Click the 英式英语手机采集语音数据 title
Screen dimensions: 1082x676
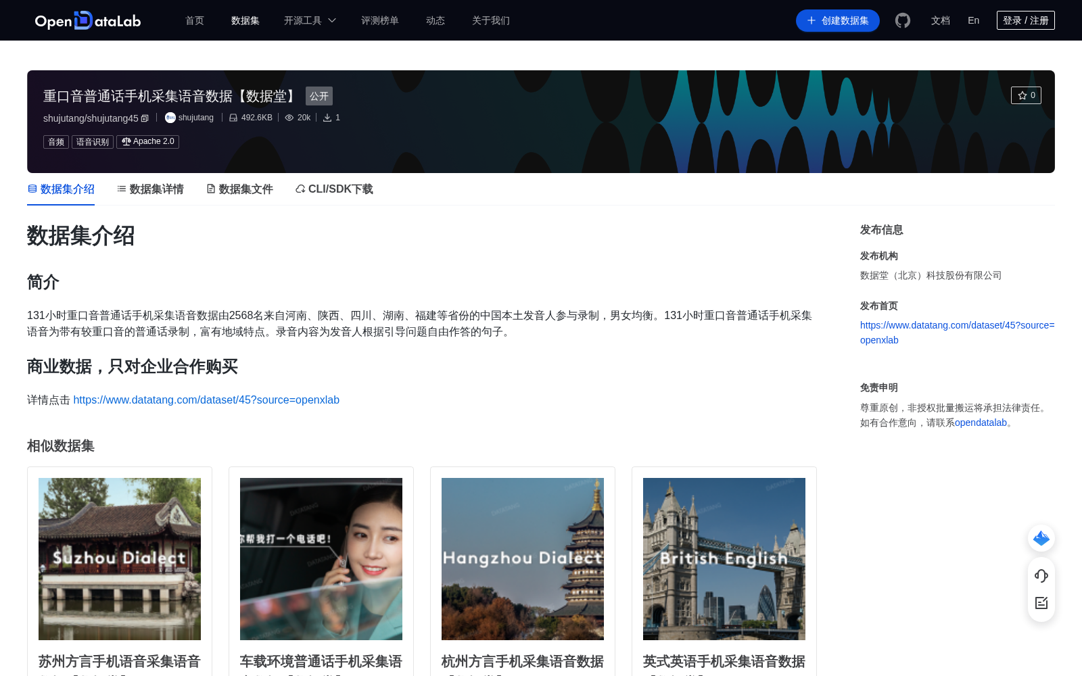tap(724, 661)
